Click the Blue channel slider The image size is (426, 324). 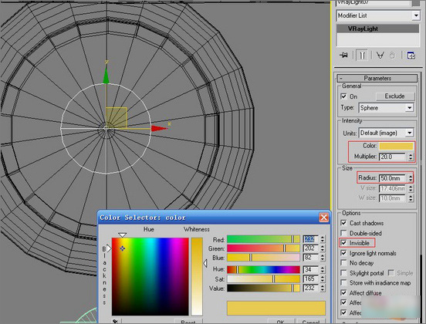(263, 257)
